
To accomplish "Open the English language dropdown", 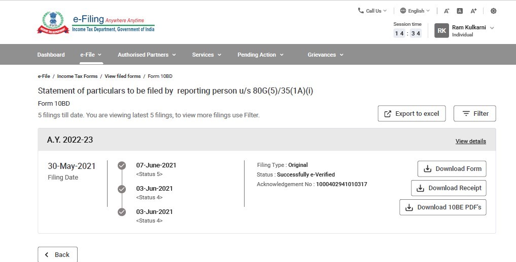I will coord(415,11).
